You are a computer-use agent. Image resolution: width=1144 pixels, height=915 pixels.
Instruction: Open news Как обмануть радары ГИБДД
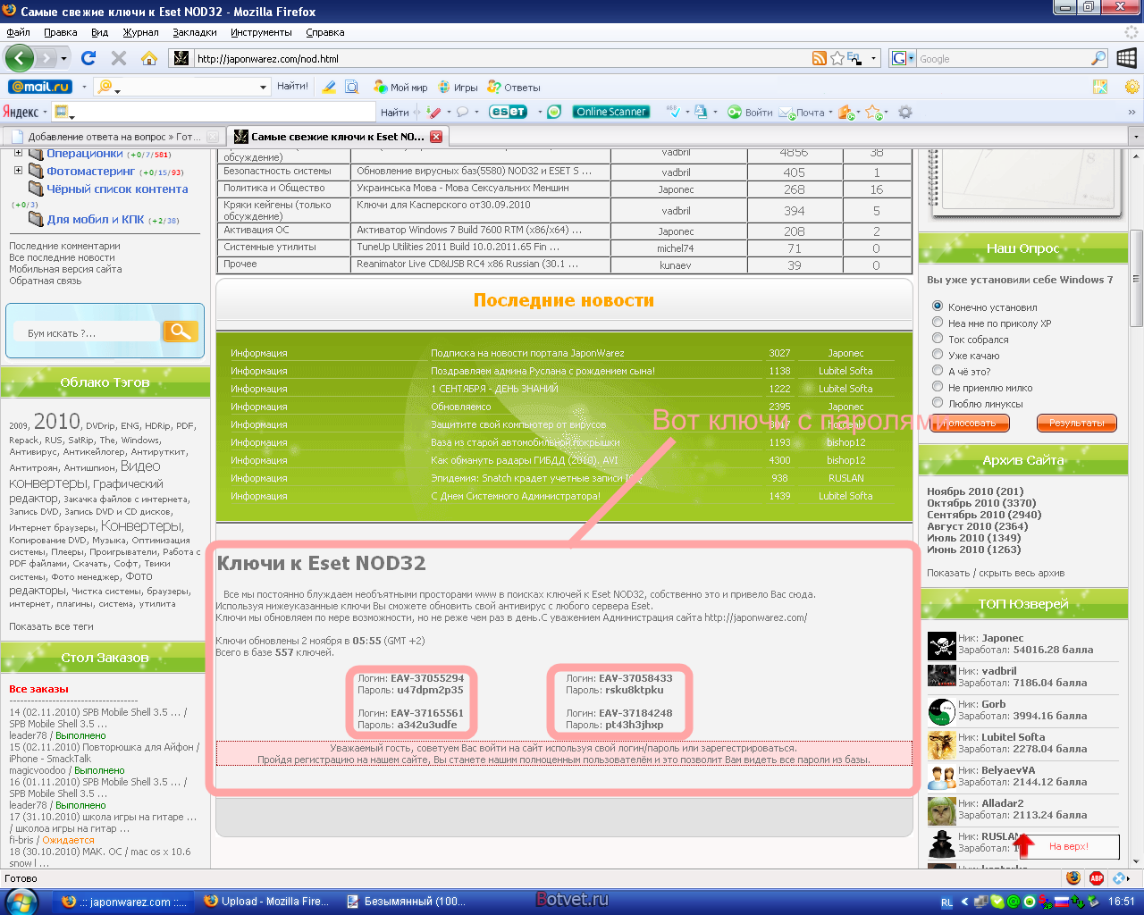click(x=525, y=460)
